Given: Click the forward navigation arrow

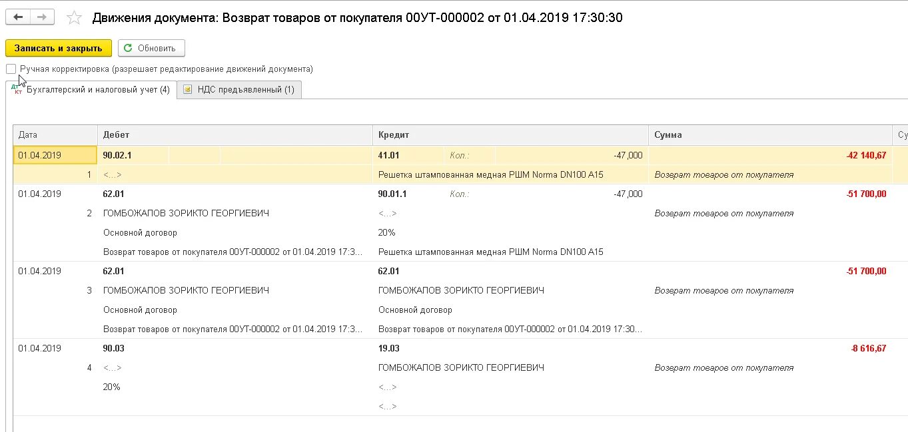Looking at the screenshot, I should 41,16.
